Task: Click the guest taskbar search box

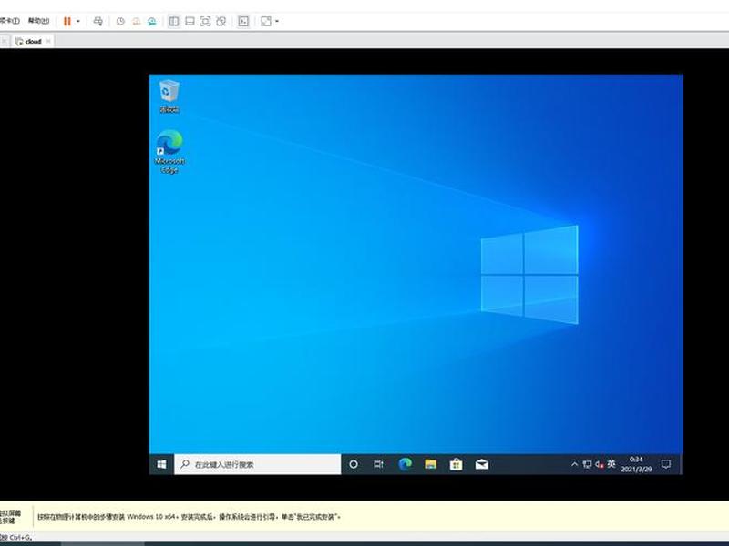Action: point(258,464)
